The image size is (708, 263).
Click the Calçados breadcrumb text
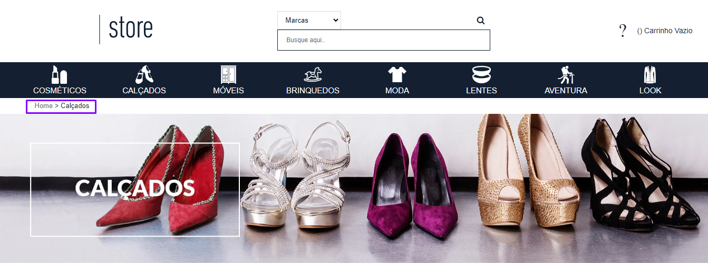click(x=75, y=106)
